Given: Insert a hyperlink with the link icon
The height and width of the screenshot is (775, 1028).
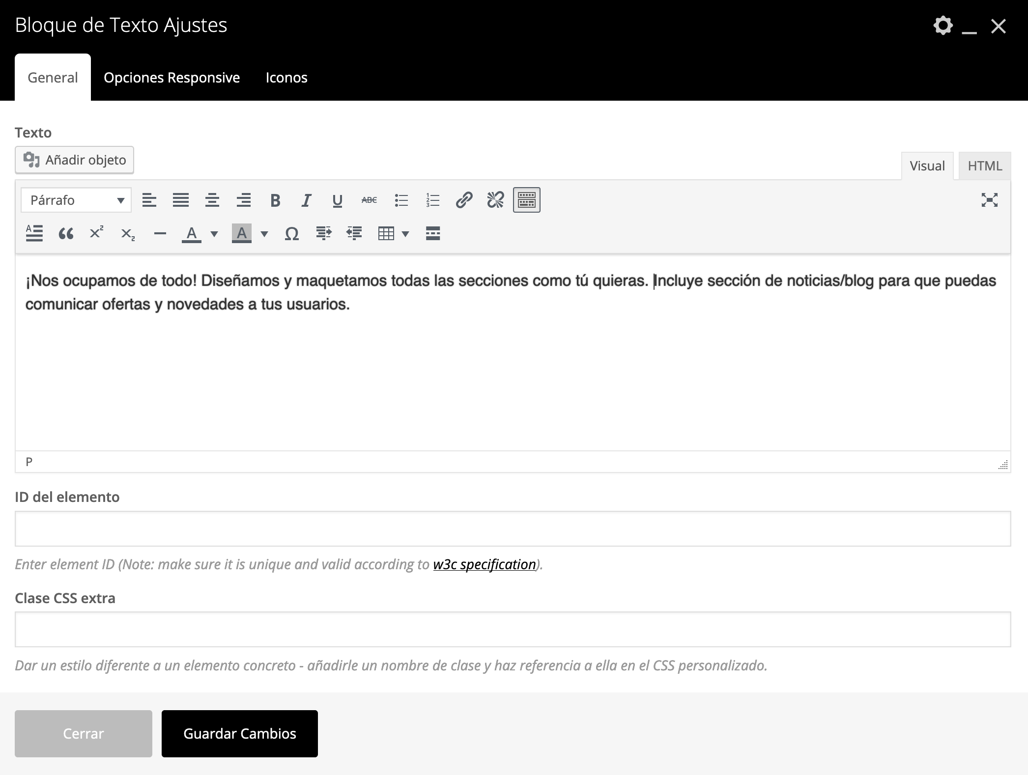Looking at the screenshot, I should (x=464, y=200).
